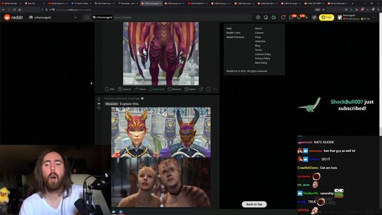The image size is (382, 215).
Task: Click the Back to Top button
Action: click(254, 204)
